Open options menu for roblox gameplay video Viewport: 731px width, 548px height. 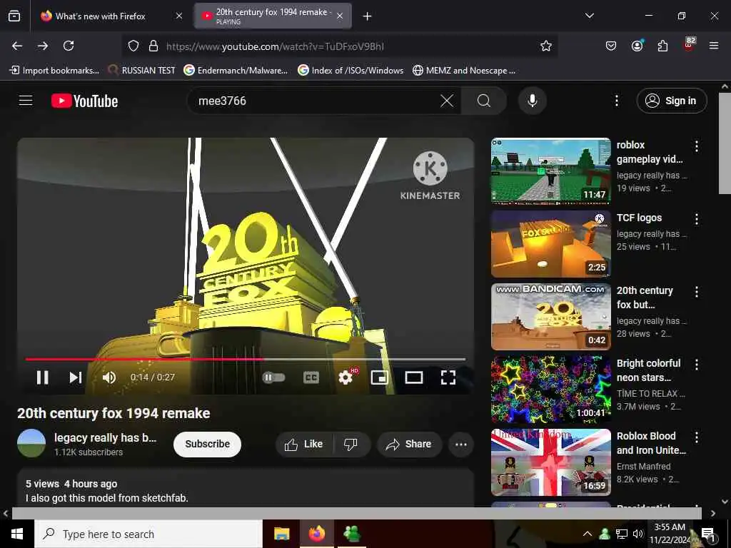[x=697, y=146]
